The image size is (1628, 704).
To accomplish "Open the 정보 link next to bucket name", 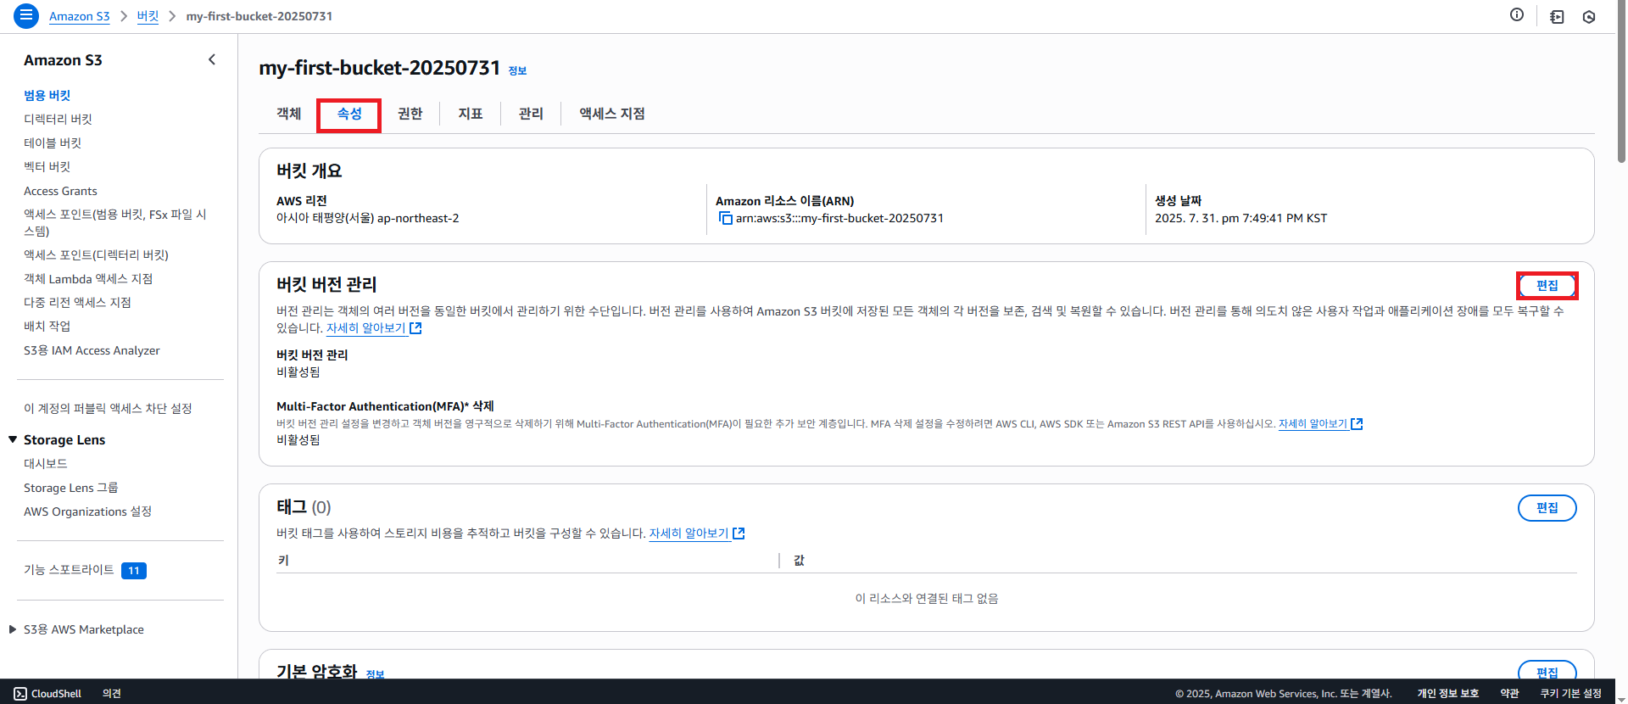I will point(517,70).
